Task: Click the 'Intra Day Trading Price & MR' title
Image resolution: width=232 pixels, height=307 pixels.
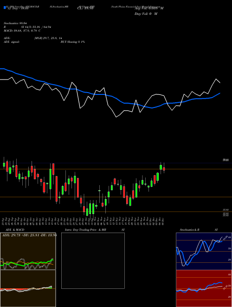Action: [x=85, y=230]
